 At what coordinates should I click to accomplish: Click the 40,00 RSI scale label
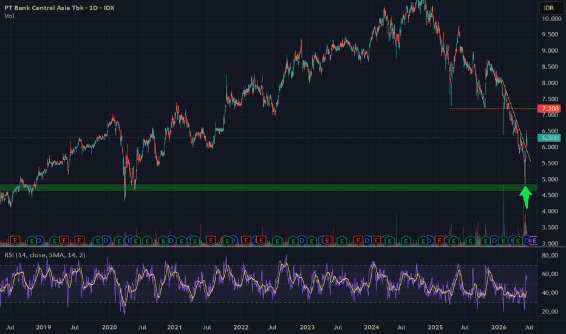[550, 293]
